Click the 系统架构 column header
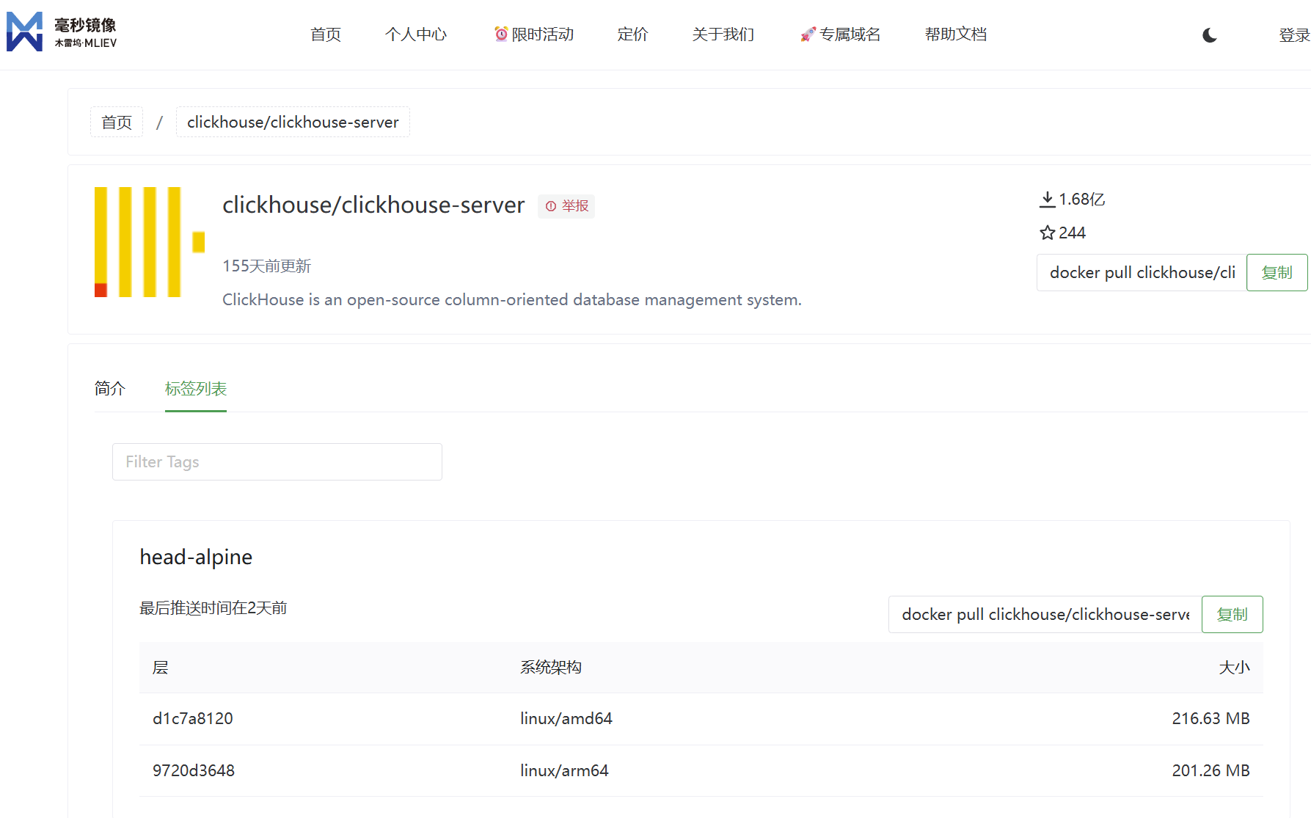 pos(551,667)
